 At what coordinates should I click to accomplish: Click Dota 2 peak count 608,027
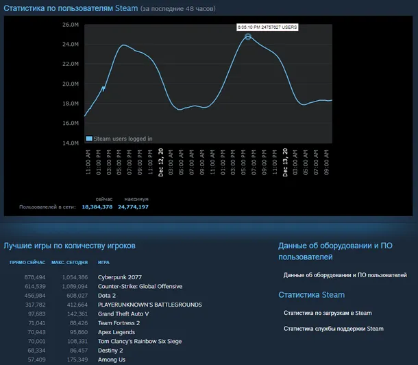tap(77, 296)
